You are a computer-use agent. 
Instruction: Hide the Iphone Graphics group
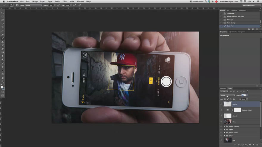(x=221, y=126)
